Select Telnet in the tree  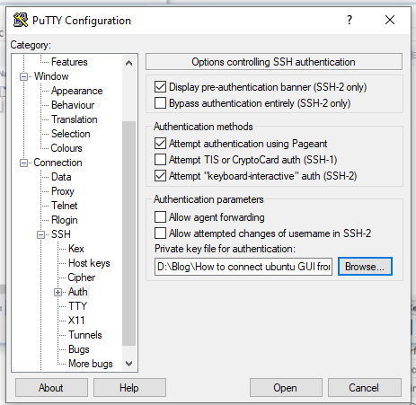click(x=65, y=206)
